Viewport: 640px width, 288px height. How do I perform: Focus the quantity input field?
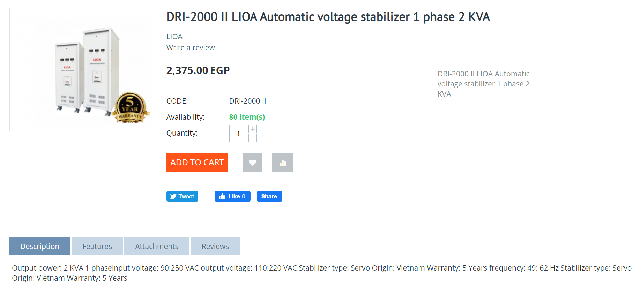point(239,134)
